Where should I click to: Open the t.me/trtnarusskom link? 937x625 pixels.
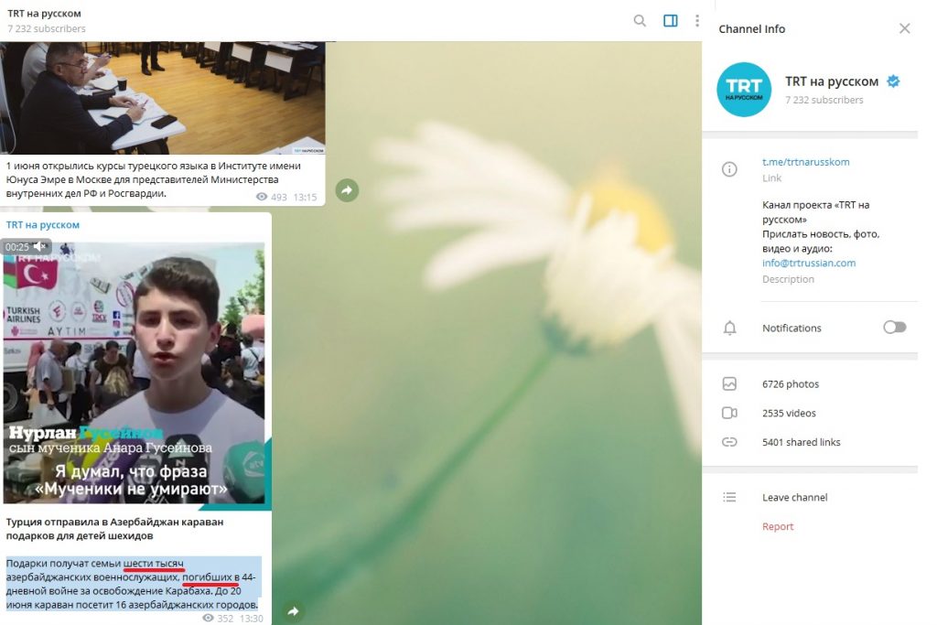pos(805,162)
